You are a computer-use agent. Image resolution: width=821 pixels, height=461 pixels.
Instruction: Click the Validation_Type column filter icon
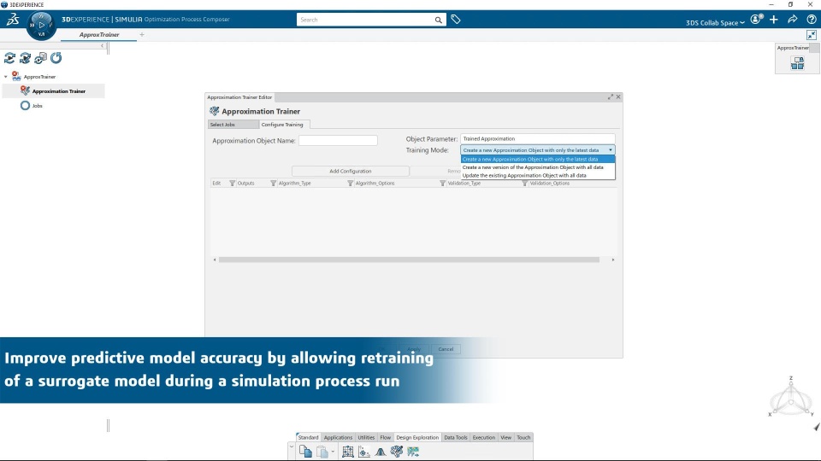(442, 184)
